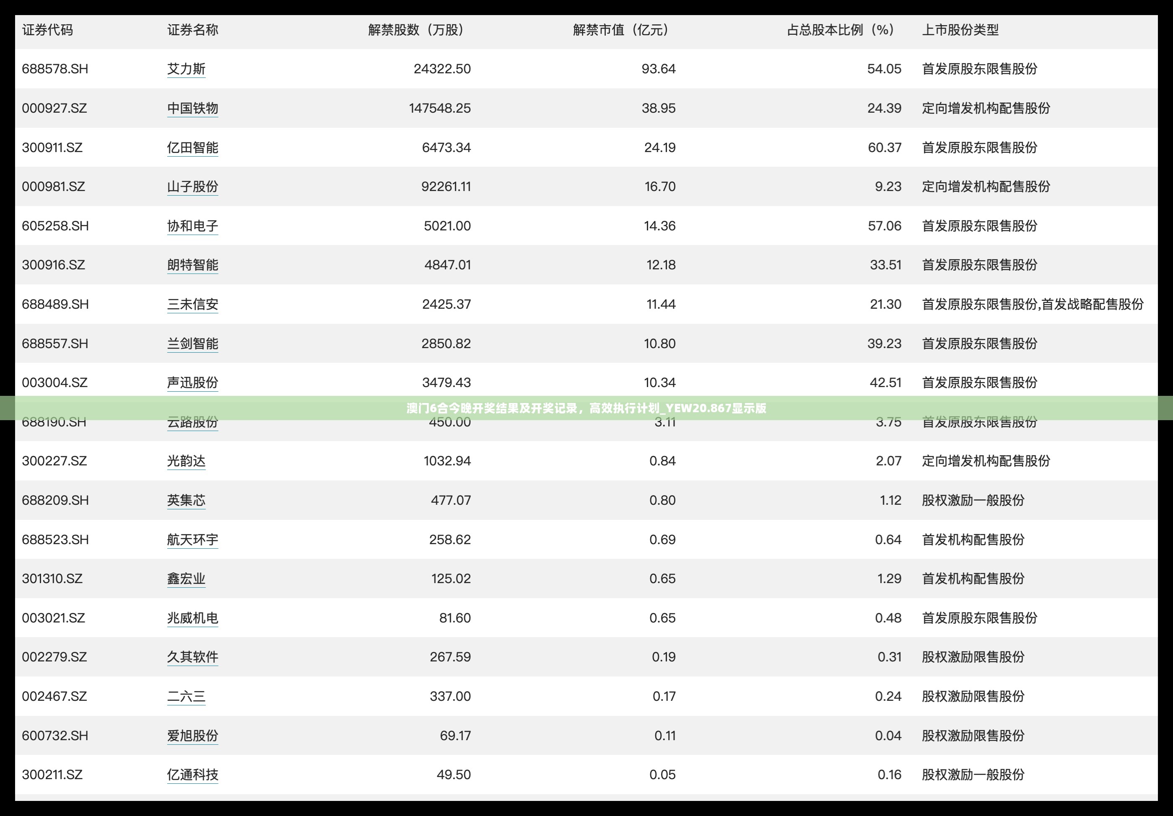Image resolution: width=1173 pixels, height=816 pixels.
Task: Select the code 688557.SH
Action: (55, 343)
